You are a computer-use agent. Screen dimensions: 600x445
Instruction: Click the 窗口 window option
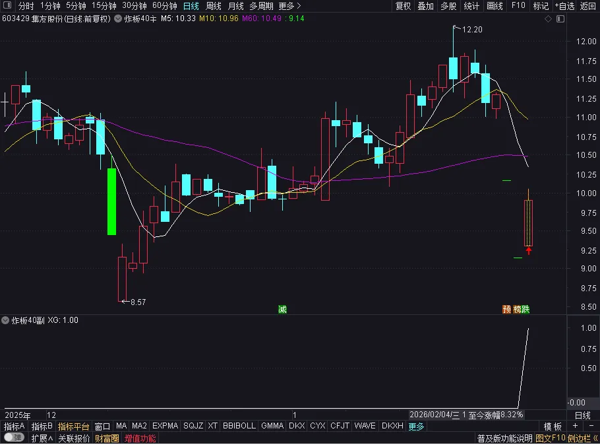click(x=102, y=427)
